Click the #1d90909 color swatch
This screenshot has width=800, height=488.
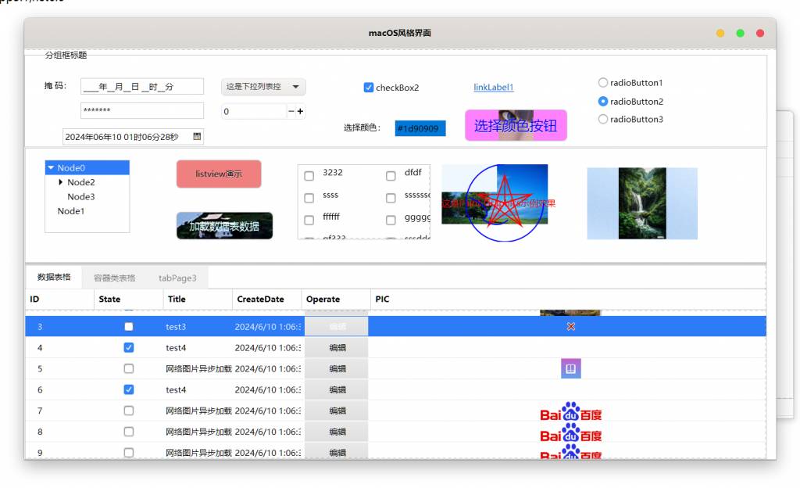(x=420, y=128)
